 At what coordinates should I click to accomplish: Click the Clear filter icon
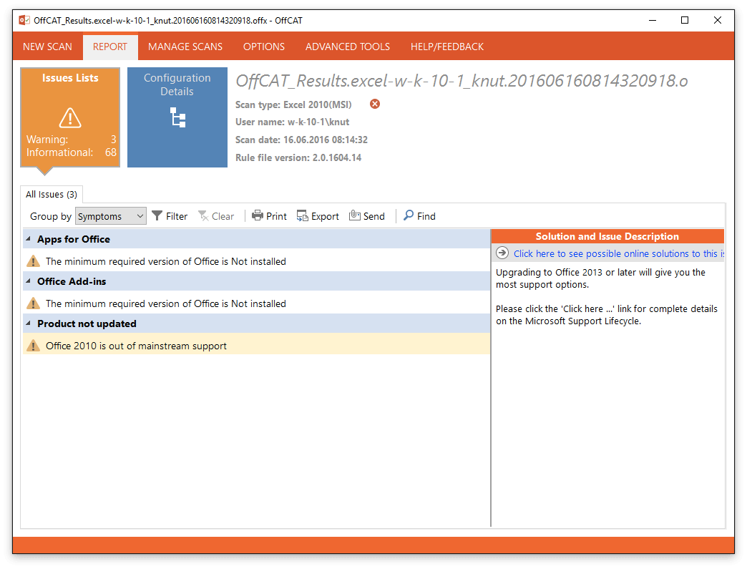[203, 216]
